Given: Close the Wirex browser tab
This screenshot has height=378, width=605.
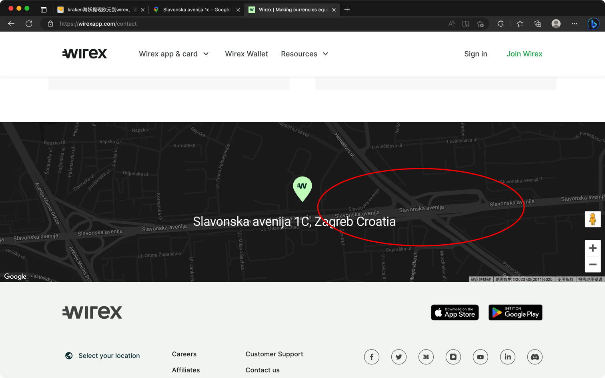Looking at the screenshot, I should click(x=334, y=10).
